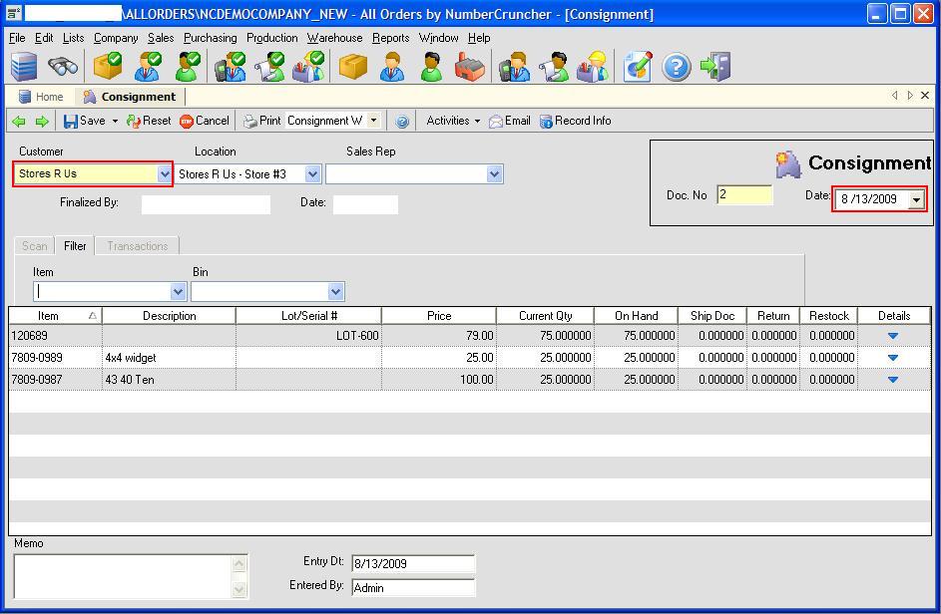This screenshot has height=614, width=941.
Task: Click the Current Qty column header
Action: tap(545, 315)
